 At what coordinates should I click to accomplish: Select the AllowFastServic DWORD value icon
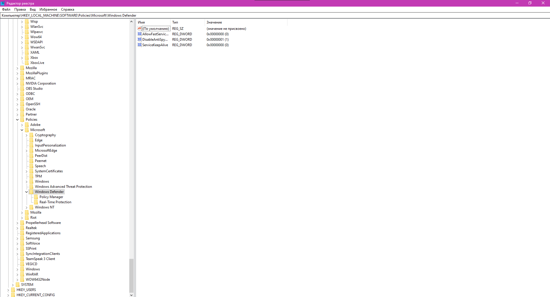[140, 34]
